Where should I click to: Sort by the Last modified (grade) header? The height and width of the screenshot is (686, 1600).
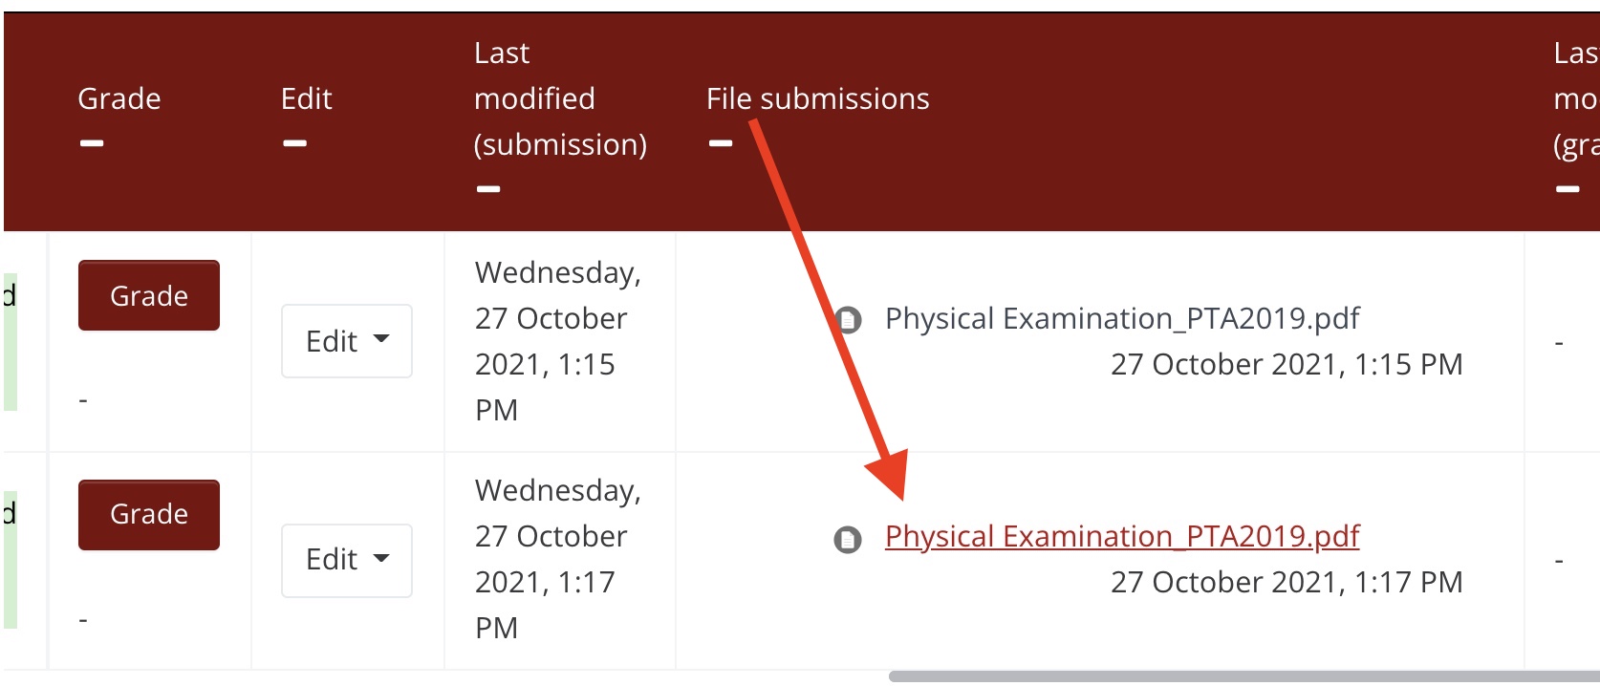pyautogui.click(x=1575, y=98)
